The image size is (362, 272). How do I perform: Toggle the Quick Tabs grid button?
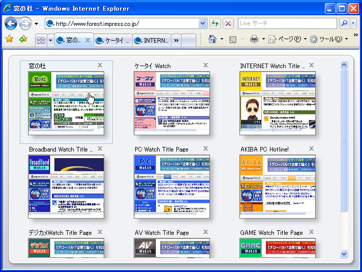(41, 40)
